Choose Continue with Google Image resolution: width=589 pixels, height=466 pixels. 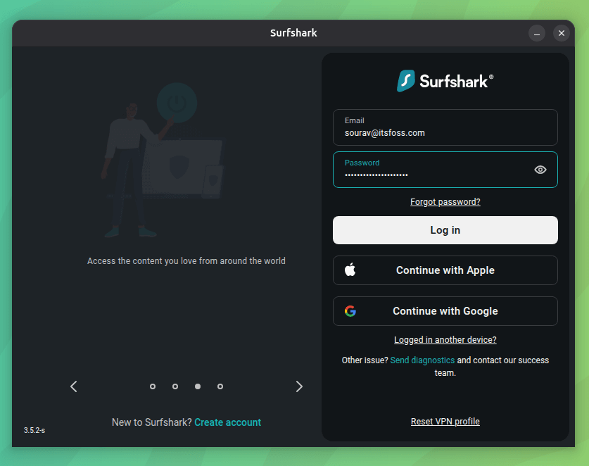(x=445, y=311)
